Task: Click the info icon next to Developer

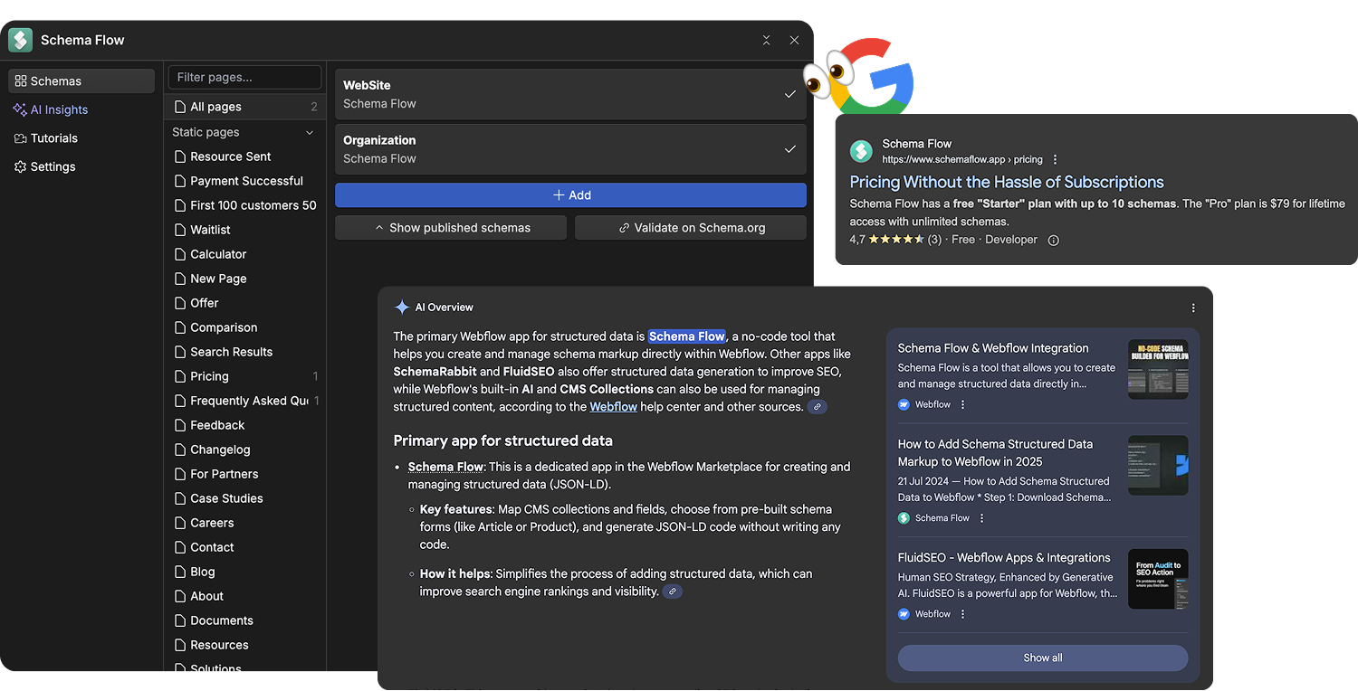Action: click(1052, 240)
